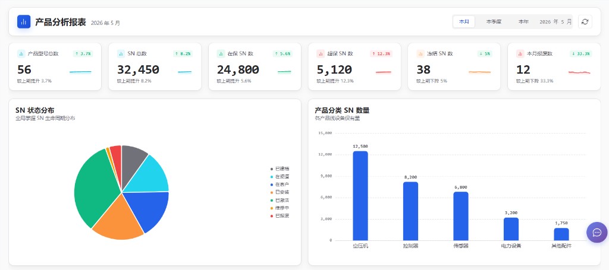Image resolution: width=609 pixels, height=270 pixels.
Task: Click the 在保 SN 数 card icon
Action: (x=221, y=53)
